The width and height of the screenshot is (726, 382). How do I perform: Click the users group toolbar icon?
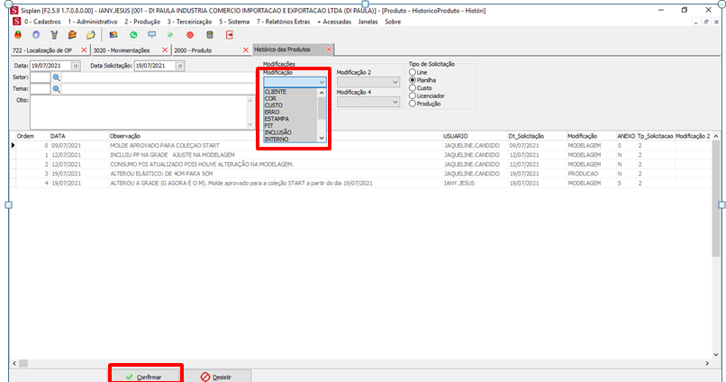(x=113, y=34)
